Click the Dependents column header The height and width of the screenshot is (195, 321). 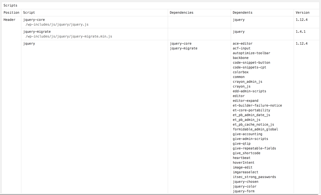(x=243, y=13)
